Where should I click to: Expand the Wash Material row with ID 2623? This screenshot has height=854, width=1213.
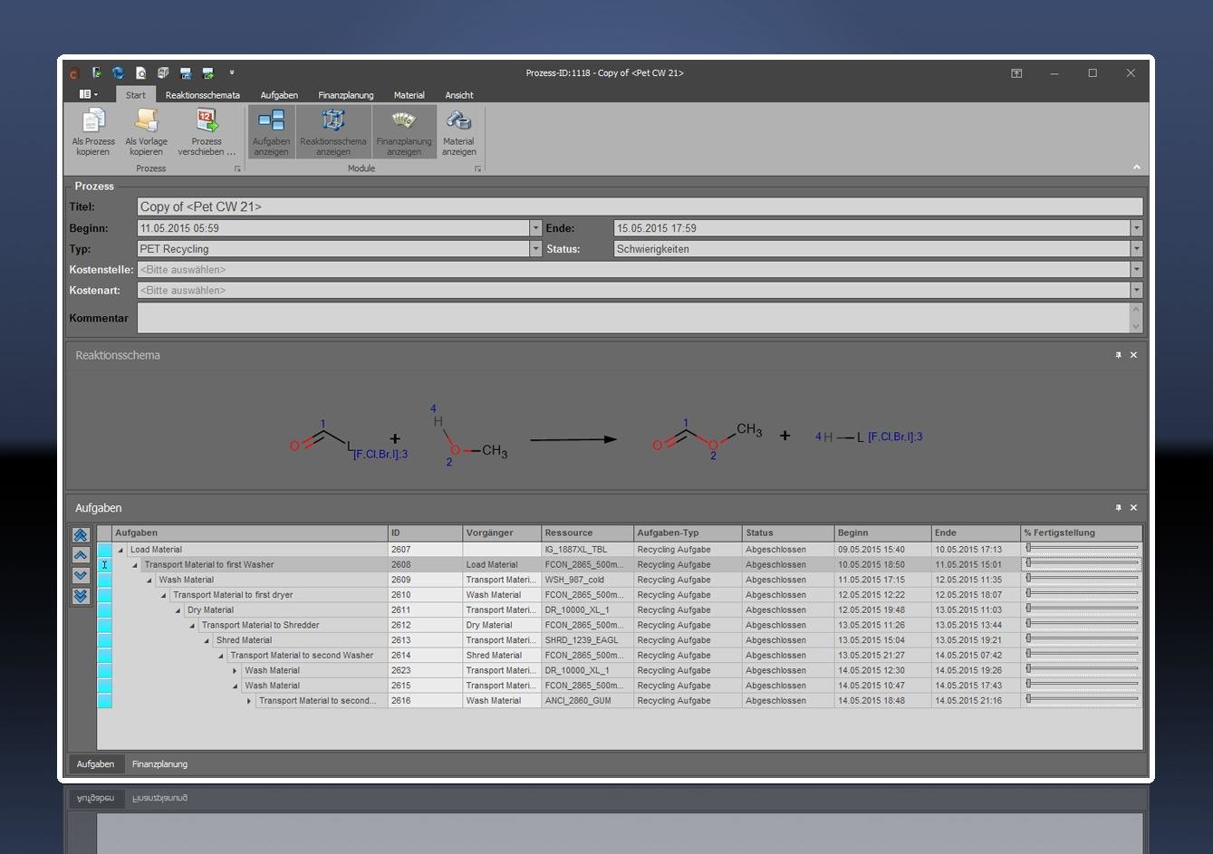[x=235, y=671]
